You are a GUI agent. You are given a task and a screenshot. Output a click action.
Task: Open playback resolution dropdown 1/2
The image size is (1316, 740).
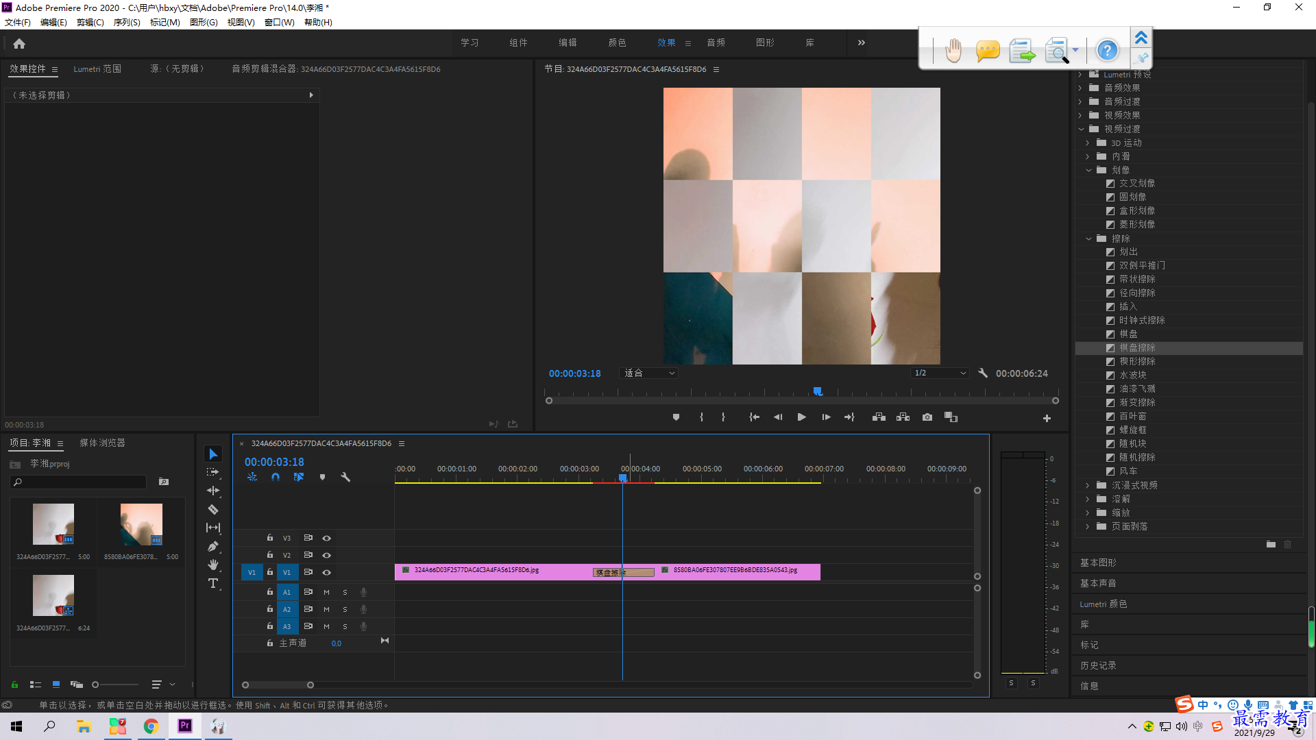940,373
